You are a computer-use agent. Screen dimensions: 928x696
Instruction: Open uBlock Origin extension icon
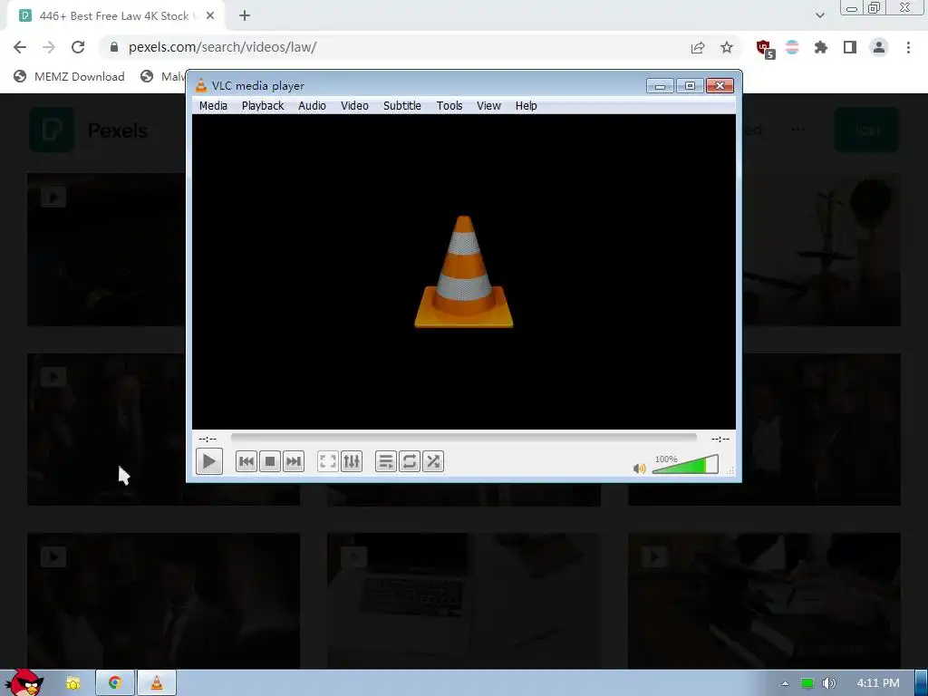click(765, 49)
